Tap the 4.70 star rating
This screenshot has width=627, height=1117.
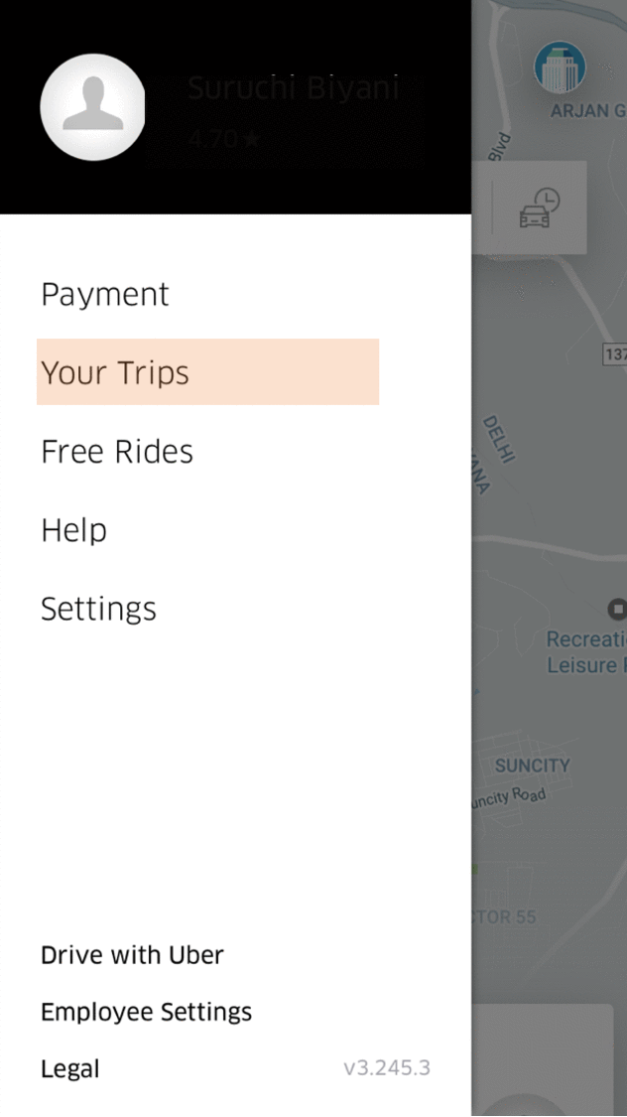[x=225, y=137]
